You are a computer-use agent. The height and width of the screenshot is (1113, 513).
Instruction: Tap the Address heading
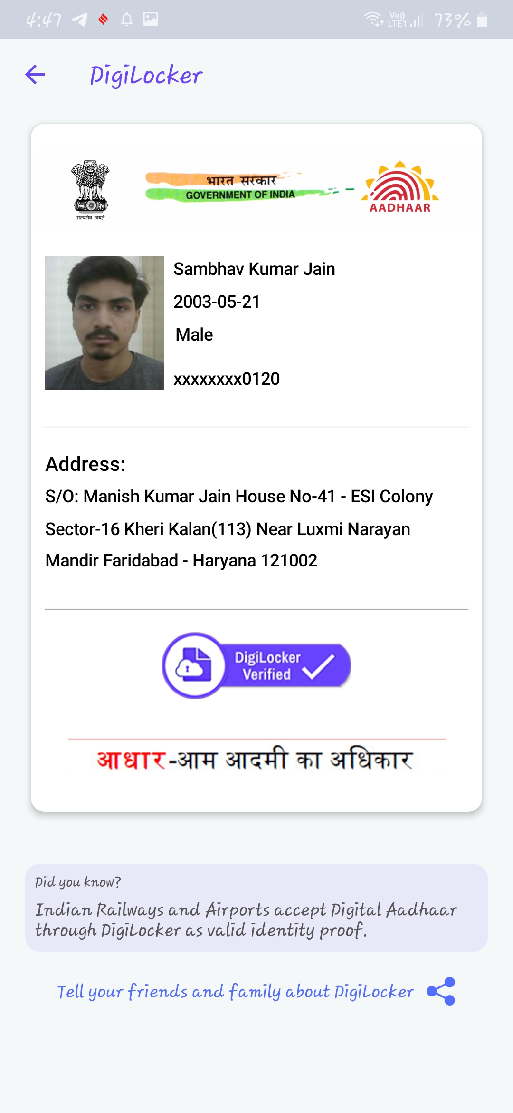pyautogui.click(x=85, y=464)
